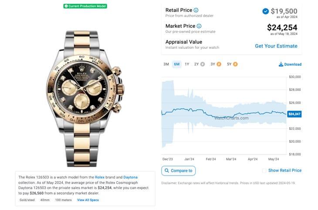Select the 1Y chart range
Viewport: 318px width, 210px height.
187,64
